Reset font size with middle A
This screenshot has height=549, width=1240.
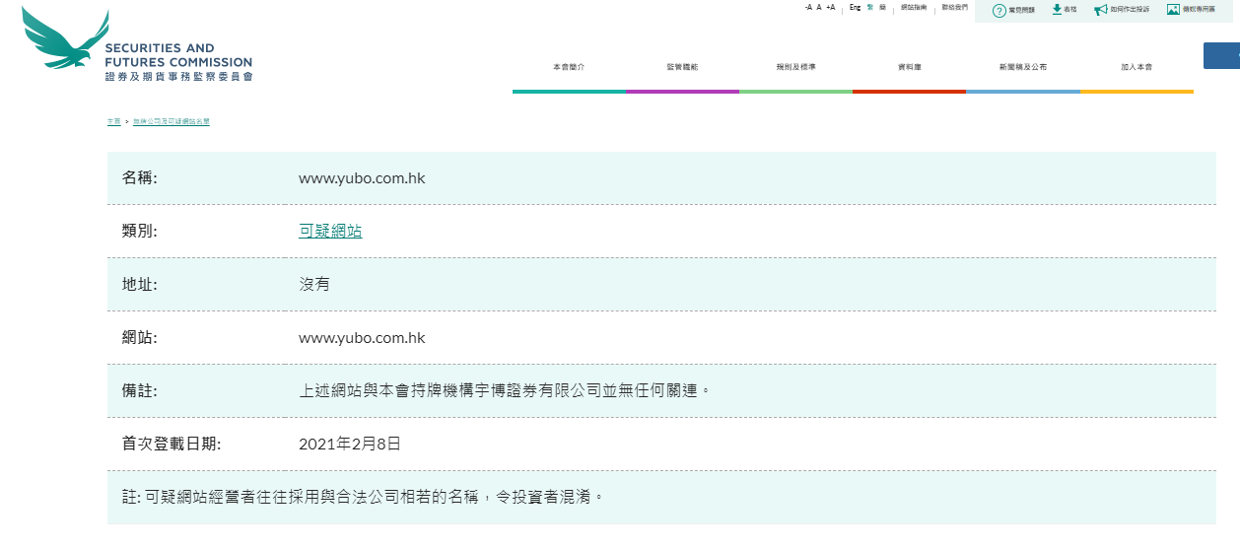(819, 7)
